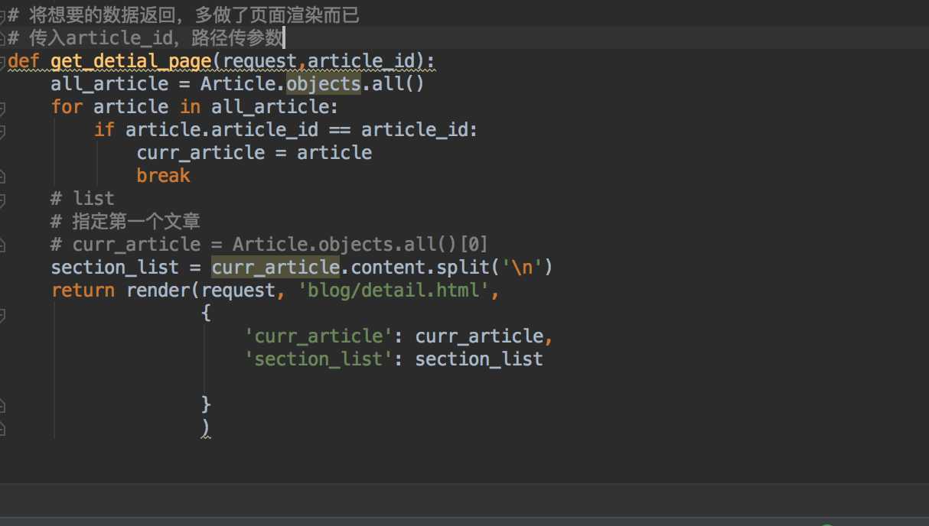Click the 'return' keyword
929x526 pixels.
point(83,290)
